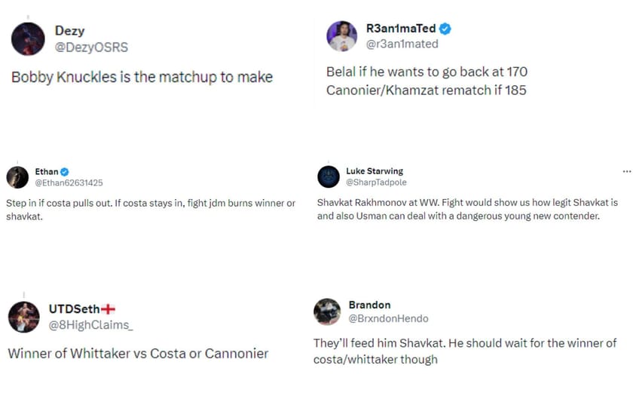Click the "Bobby Knuckles is the matchup" tweet text
The image size is (633, 396).
[x=142, y=77]
